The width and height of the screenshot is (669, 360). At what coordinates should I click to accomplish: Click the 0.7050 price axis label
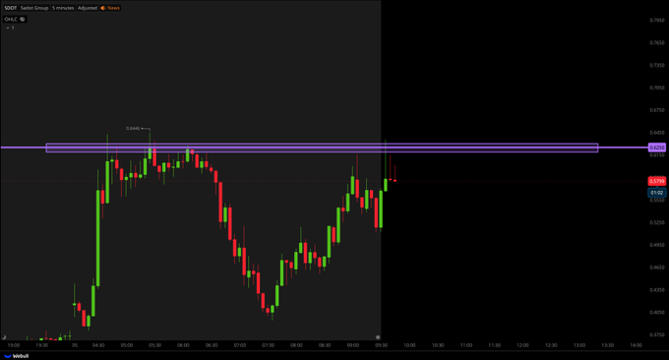click(x=657, y=88)
